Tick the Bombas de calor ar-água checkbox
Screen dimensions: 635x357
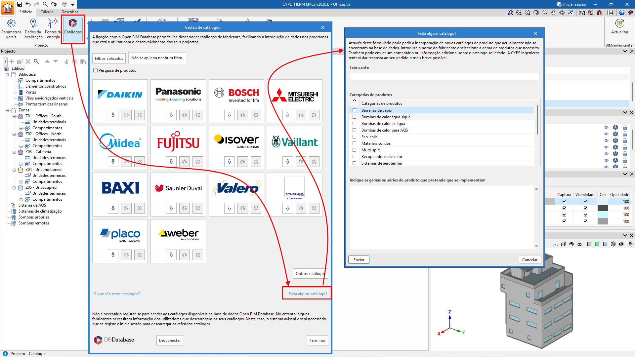355,124
